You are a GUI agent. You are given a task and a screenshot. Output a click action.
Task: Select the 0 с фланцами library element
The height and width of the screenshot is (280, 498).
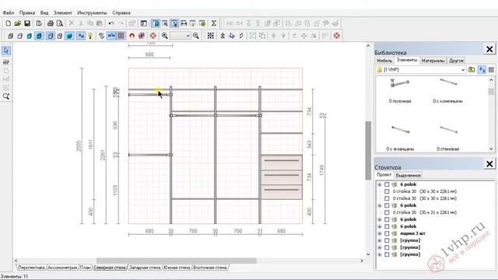click(400, 138)
